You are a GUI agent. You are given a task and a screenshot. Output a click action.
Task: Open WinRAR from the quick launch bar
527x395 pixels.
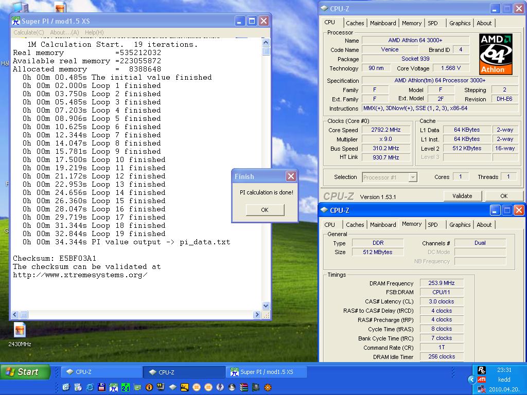tap(243, 387)
